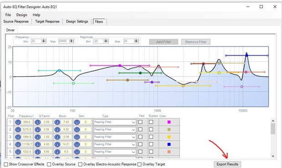This screenshot has width=282, height=168.
Task: Toggle the Bypass checkbox for filter 5
Action: (x=151, y=152)
